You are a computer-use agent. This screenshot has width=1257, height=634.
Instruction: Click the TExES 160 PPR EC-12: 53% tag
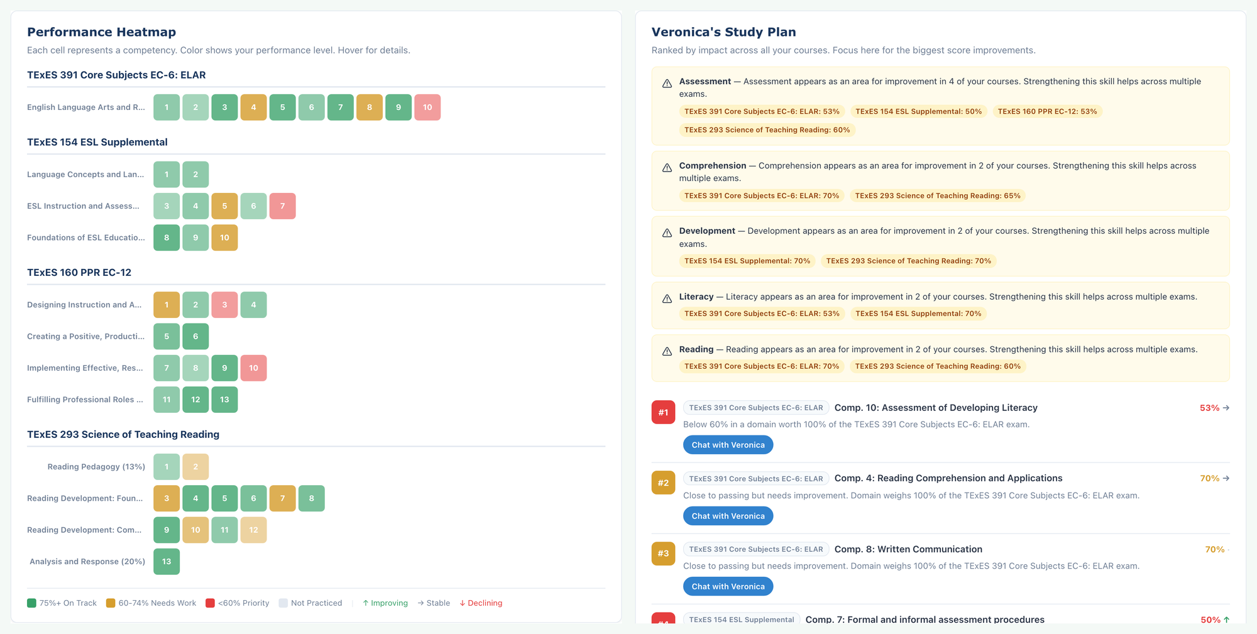click(1047, 111)
